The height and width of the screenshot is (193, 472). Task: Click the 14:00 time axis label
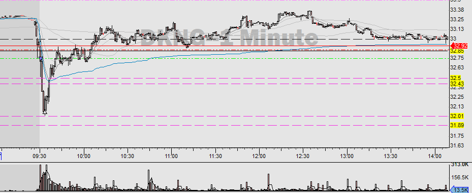[435, 157]
